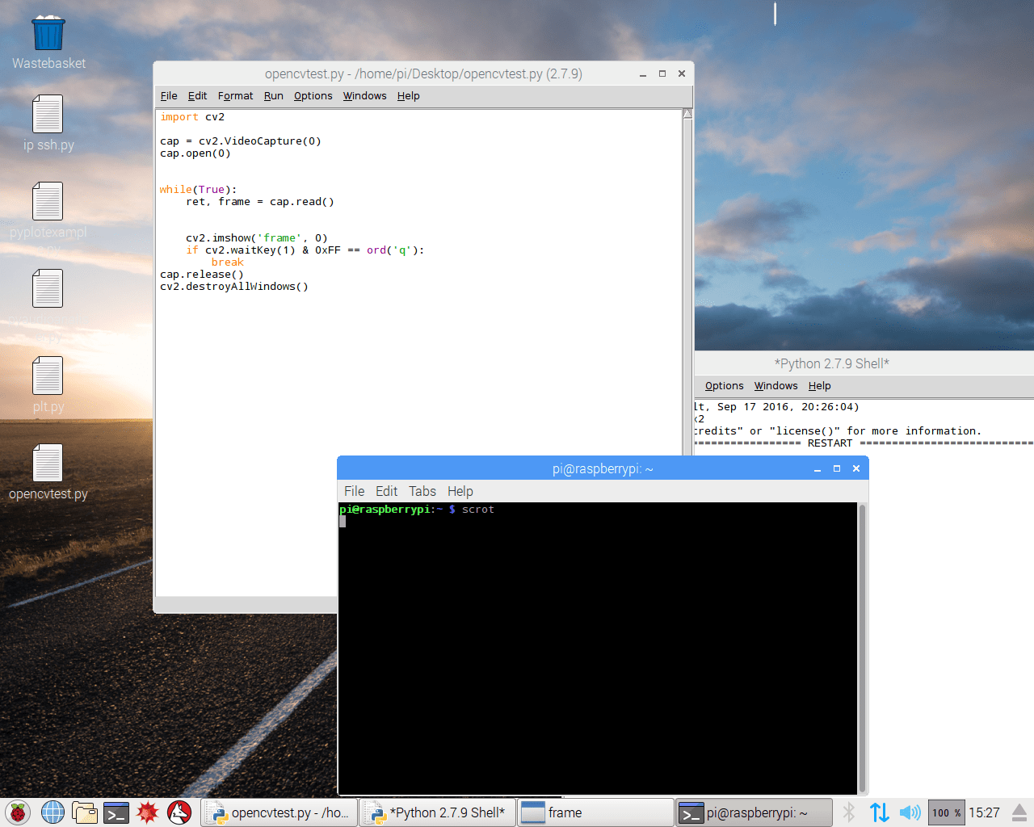Open the Tabs menu in the terminal window
The image size is (1034, 827).
point(422,491)
